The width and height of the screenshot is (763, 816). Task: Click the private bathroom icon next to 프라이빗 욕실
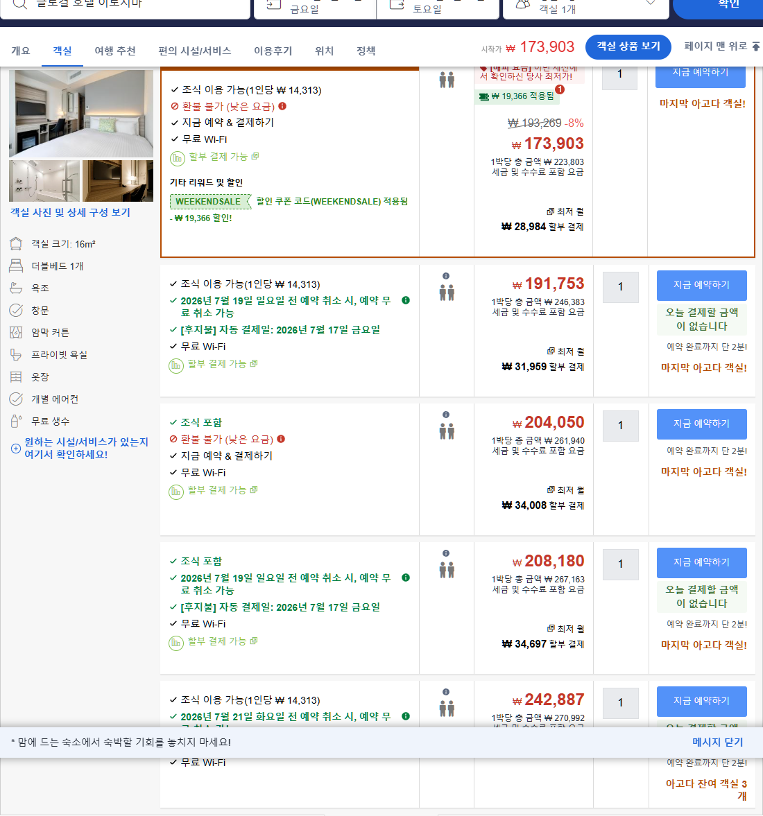pyautogui.click(x=16, y=354)
